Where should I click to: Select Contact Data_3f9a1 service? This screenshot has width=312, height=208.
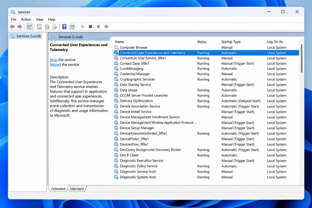(206, 63)
